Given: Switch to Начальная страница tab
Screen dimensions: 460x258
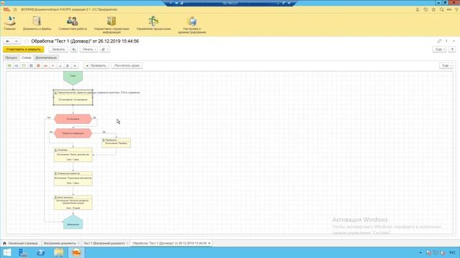Looking at the screenshot, I should 21,243.
